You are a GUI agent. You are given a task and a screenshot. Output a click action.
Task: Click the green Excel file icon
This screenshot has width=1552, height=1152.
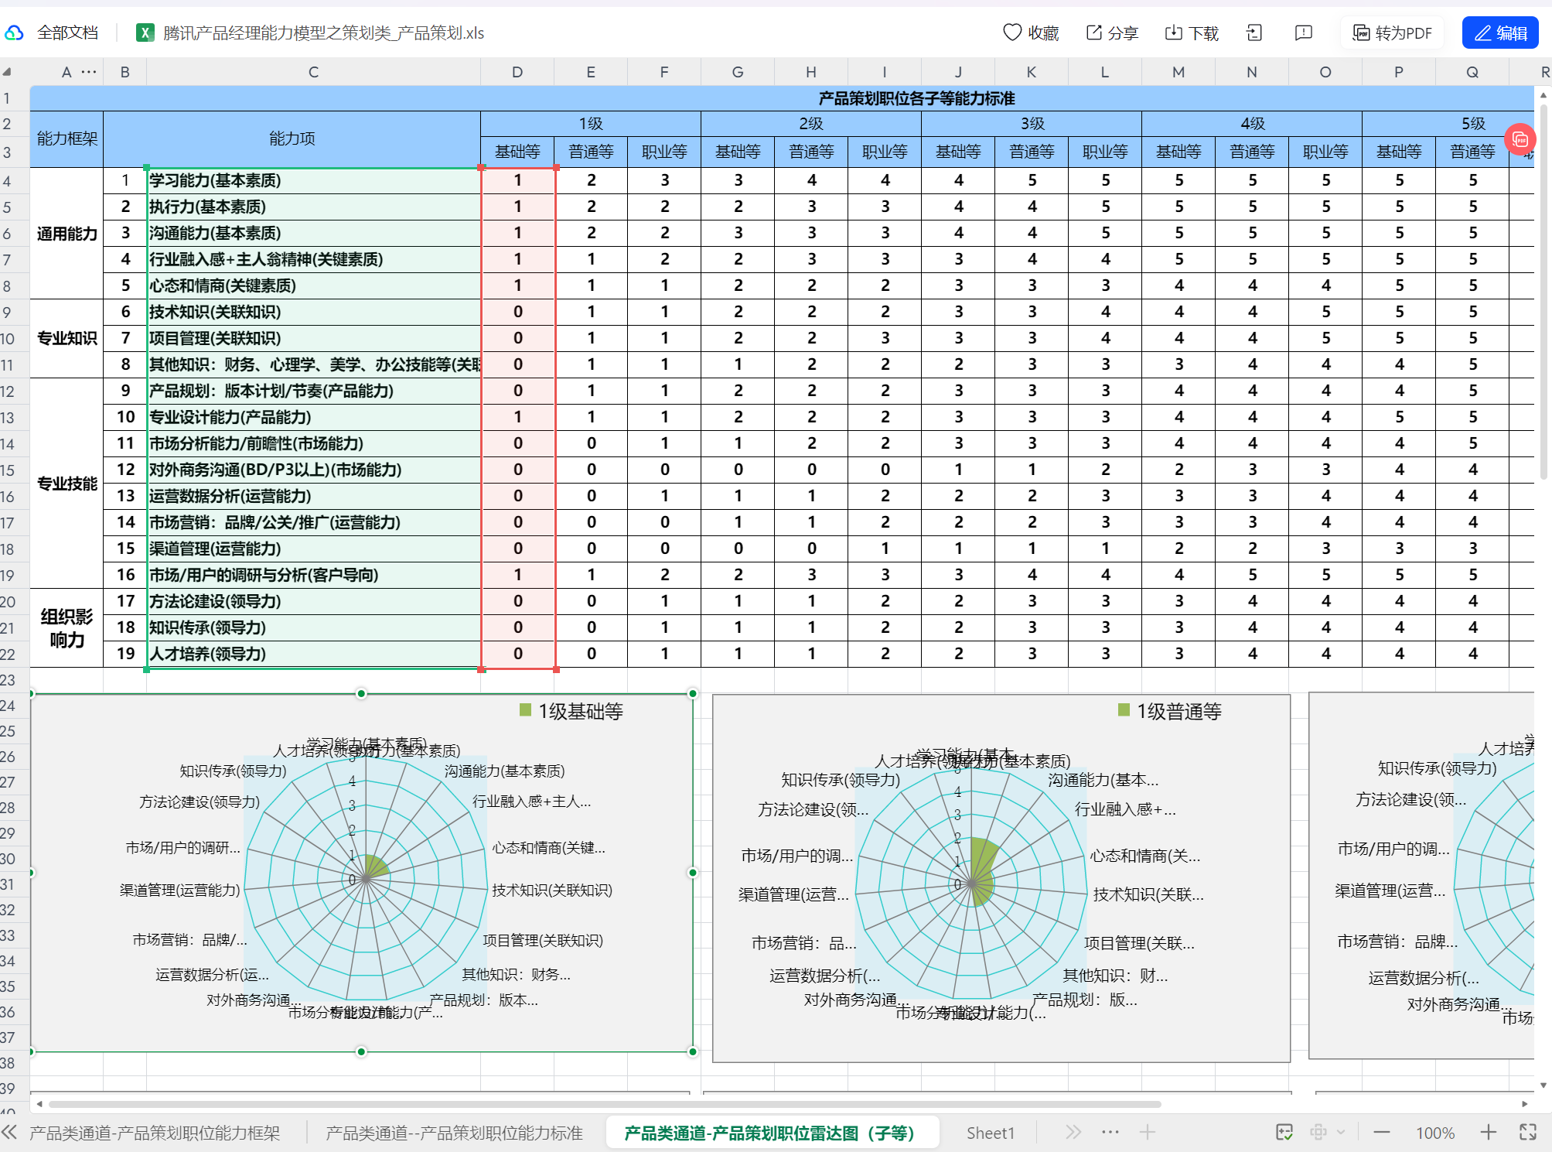(x=145, y=32)
